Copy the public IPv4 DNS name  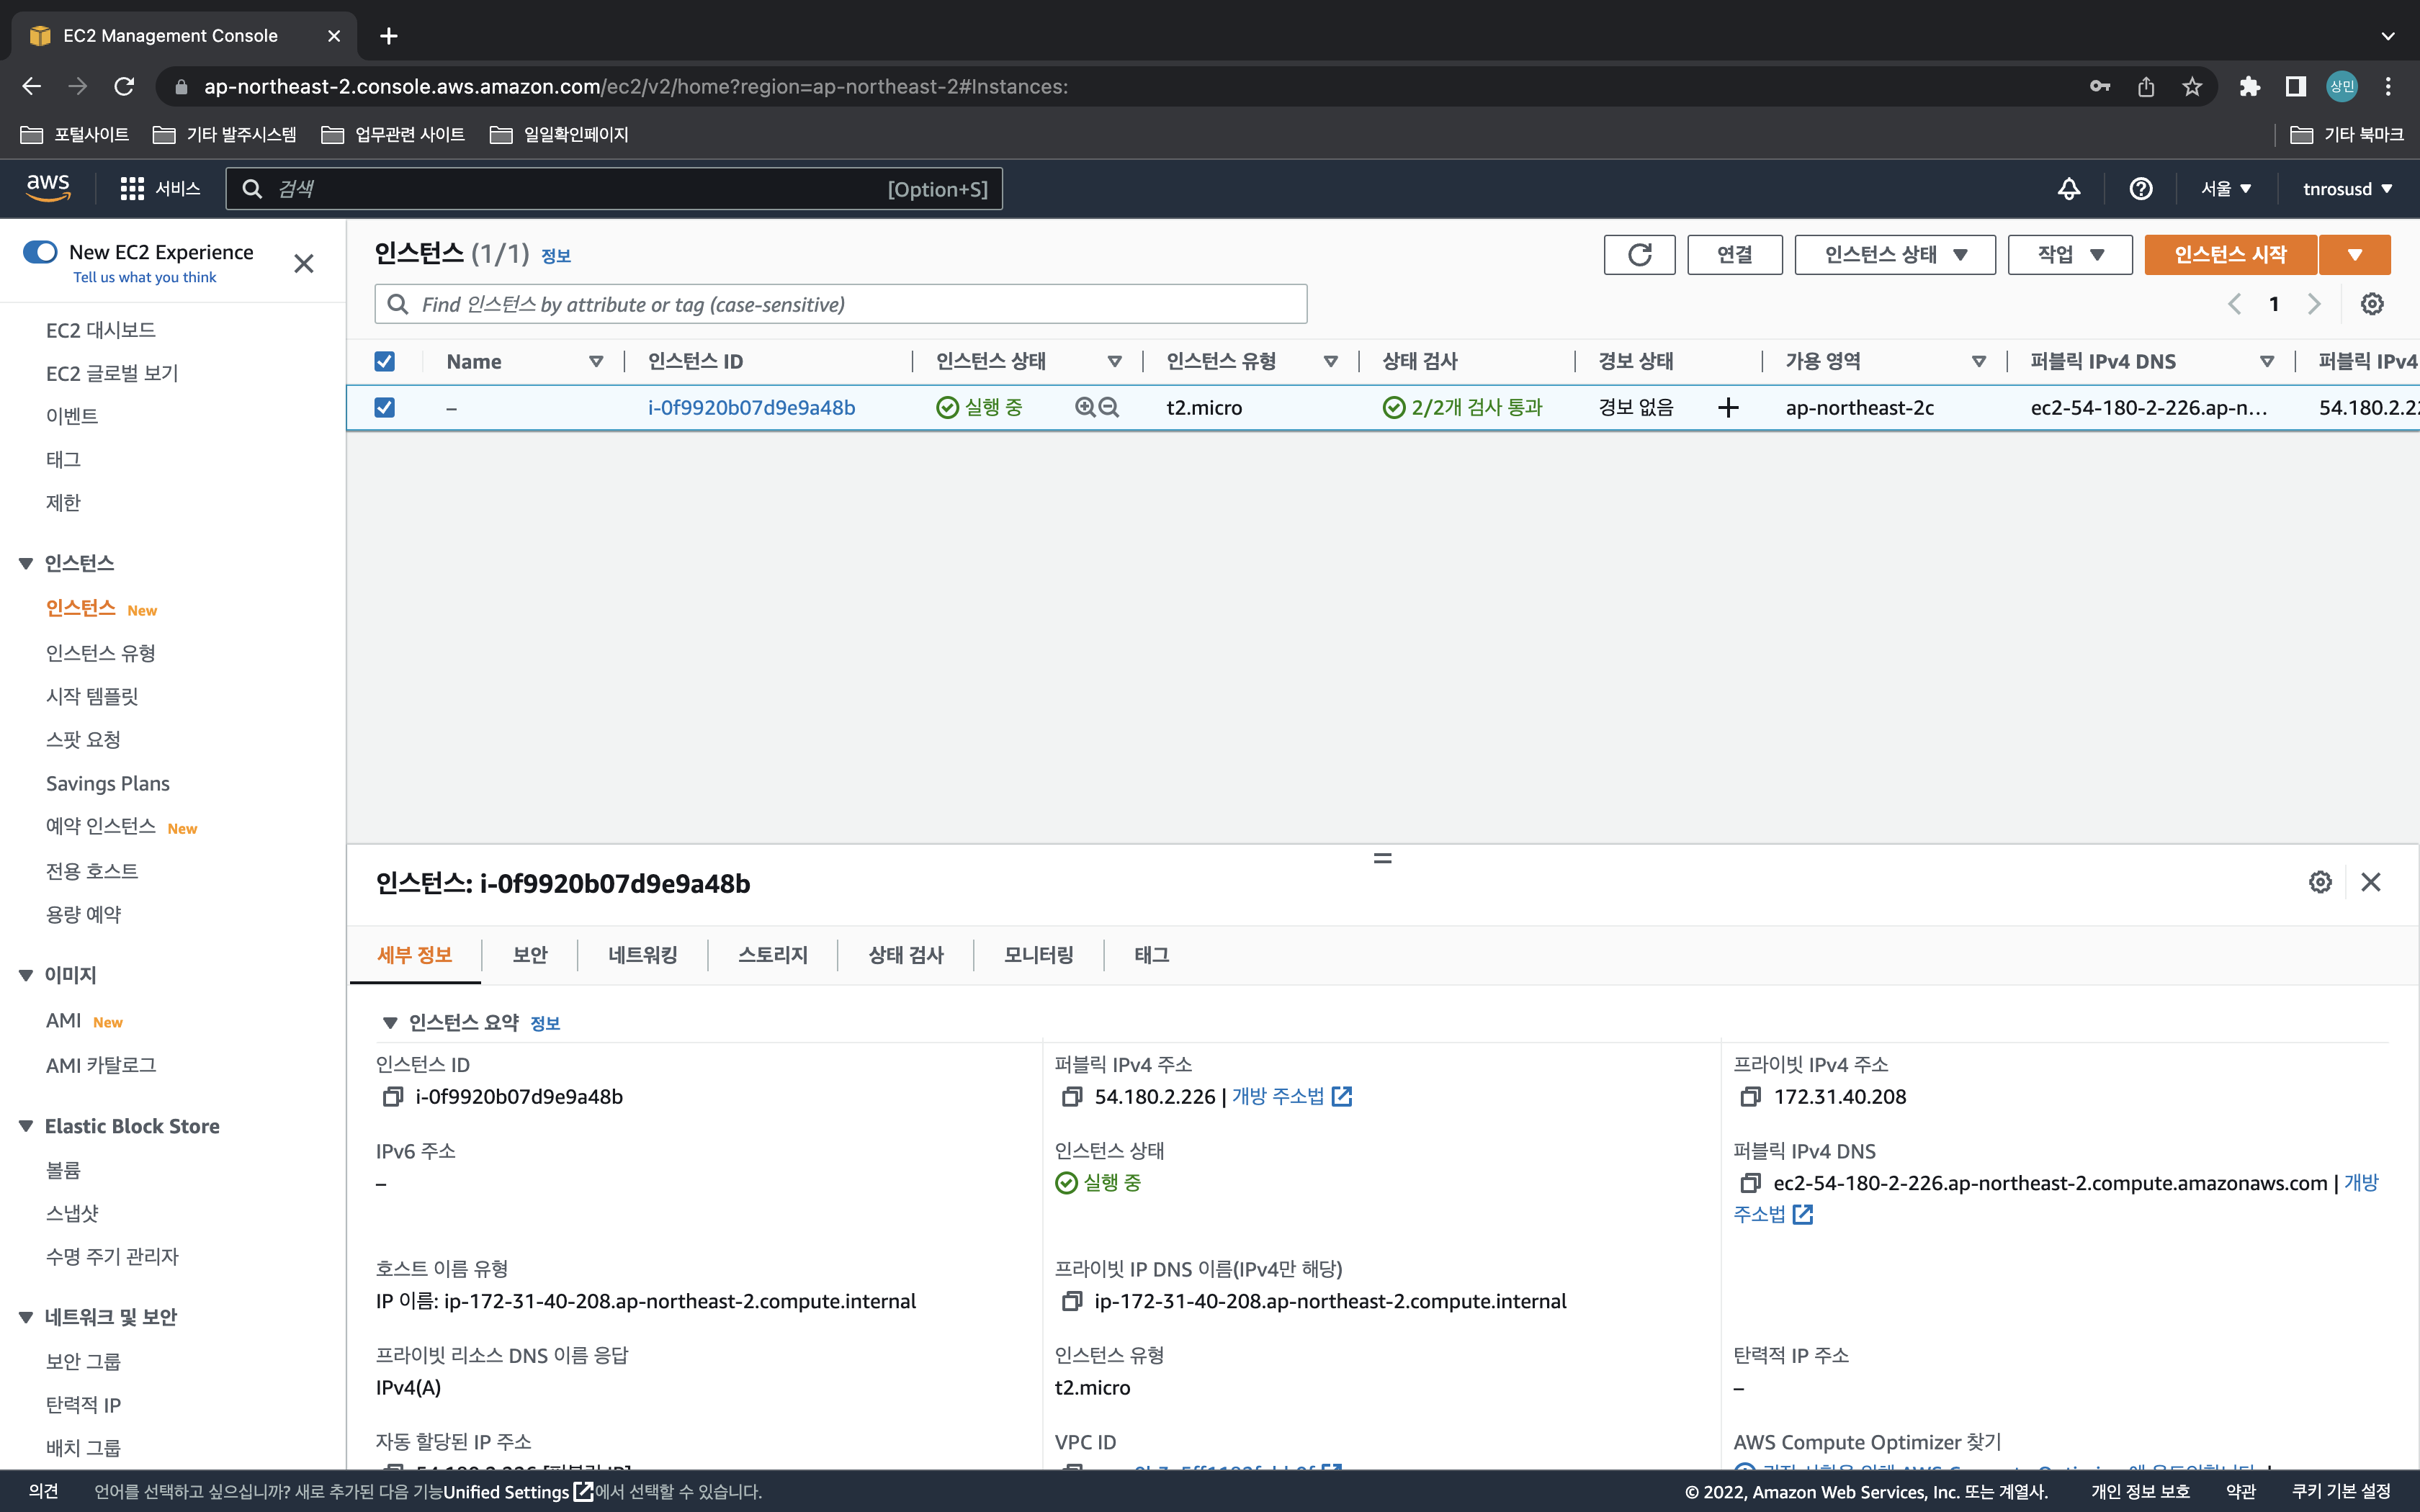coord(1750,1183)
